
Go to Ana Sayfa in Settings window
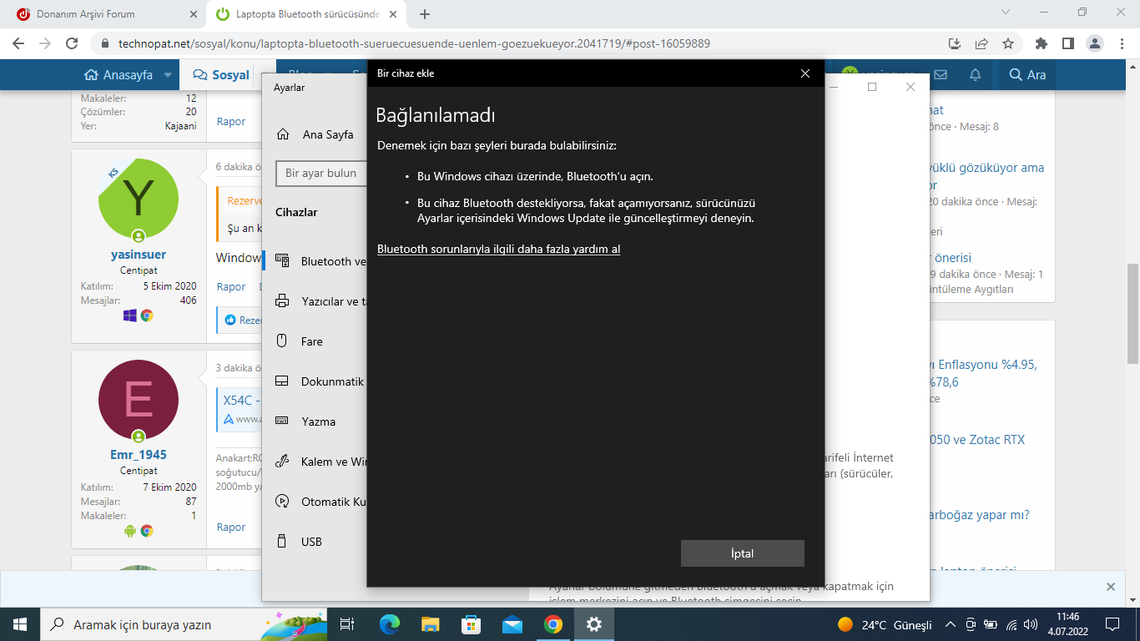coord(327,134)
